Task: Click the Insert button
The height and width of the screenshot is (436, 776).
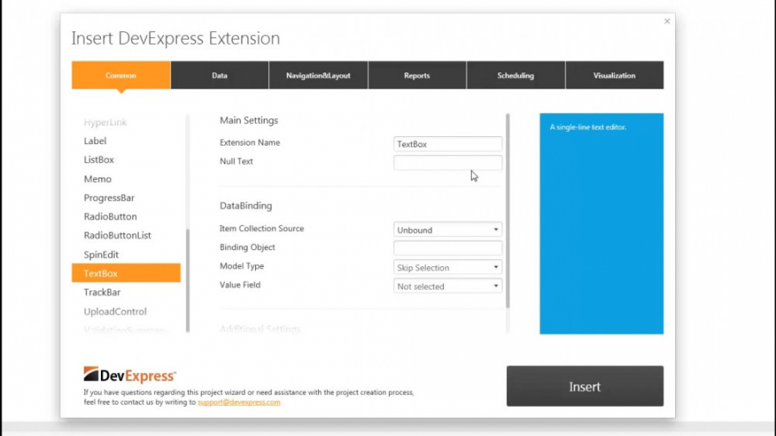Action: (x=585, y=386)
